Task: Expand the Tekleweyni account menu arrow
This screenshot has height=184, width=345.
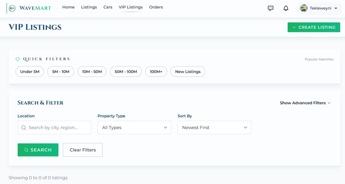Action: pyautogui.click(x=336, y=9)
